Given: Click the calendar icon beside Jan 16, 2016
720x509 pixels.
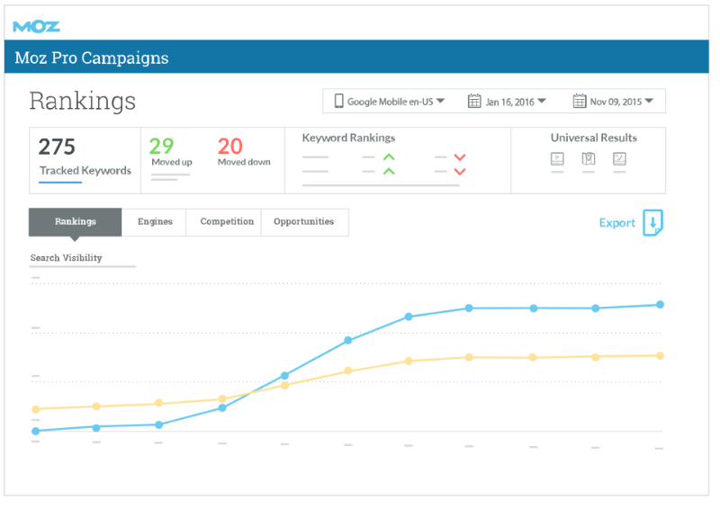Looking at the screenshot, I should [474, 101].
